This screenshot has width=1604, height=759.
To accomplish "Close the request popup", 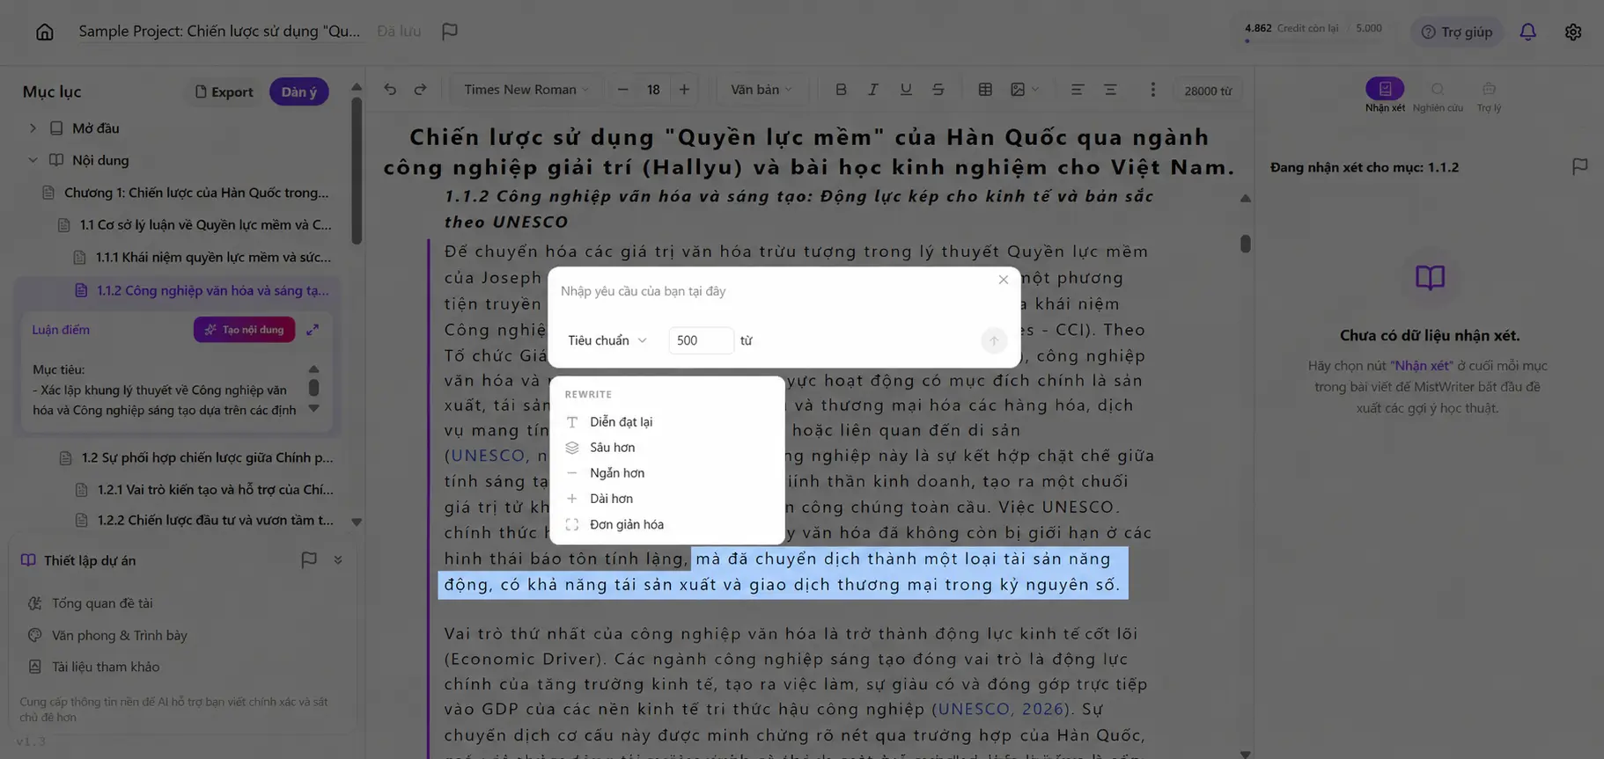I will [x=1004, y=280].
